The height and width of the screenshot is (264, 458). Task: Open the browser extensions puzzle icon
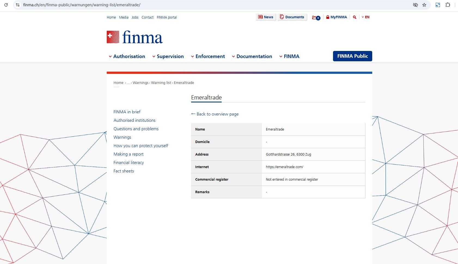[x=448, y=5]
